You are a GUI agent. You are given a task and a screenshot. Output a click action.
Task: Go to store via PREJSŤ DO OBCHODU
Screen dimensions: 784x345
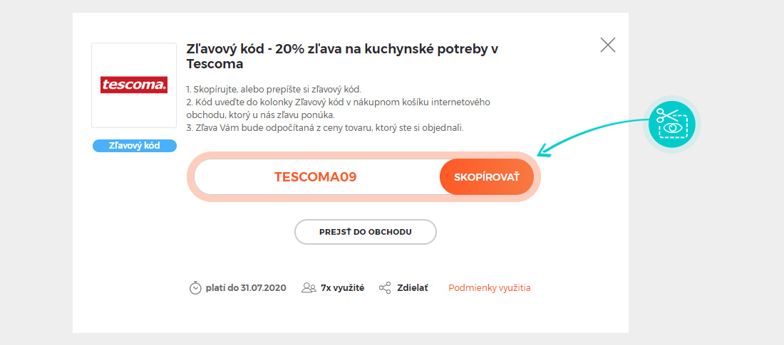coord(366,232)
